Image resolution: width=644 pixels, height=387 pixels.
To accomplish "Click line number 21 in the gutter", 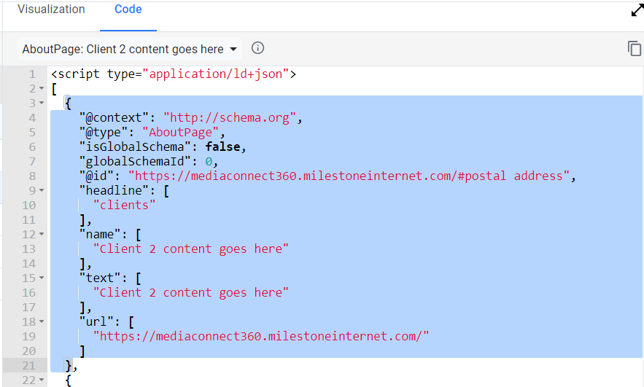I will tap(28, 366).
